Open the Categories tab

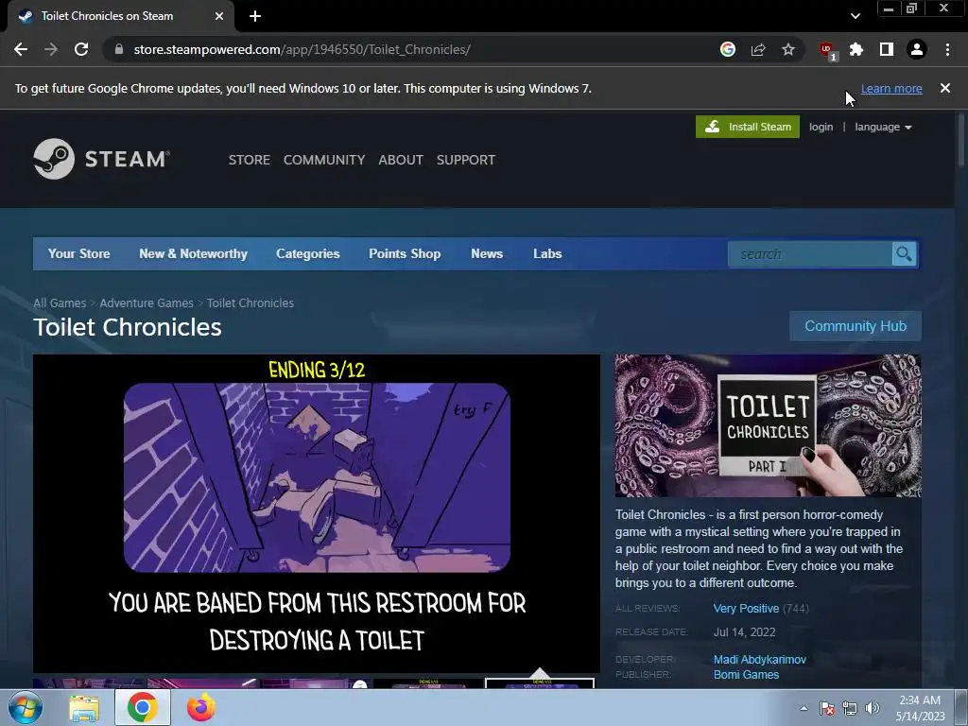tap(308, 253)
